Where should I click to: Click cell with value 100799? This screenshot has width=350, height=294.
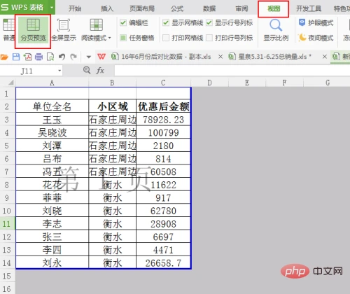click(163, 132)
